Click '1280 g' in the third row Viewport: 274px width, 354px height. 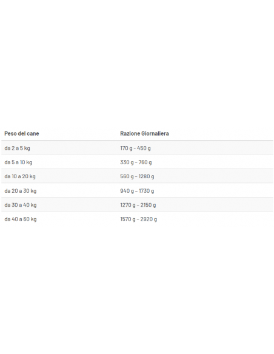pyautogui.click(x=147, y=176)
